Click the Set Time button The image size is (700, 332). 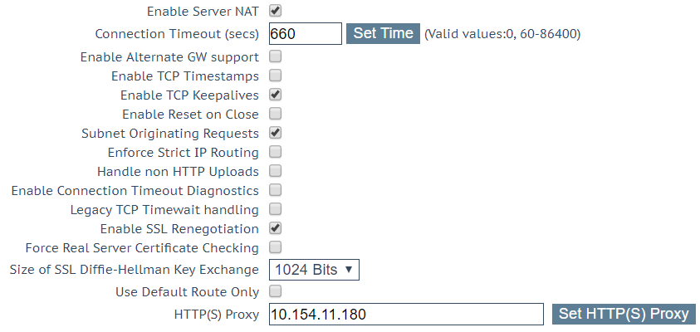pos(383,33)
